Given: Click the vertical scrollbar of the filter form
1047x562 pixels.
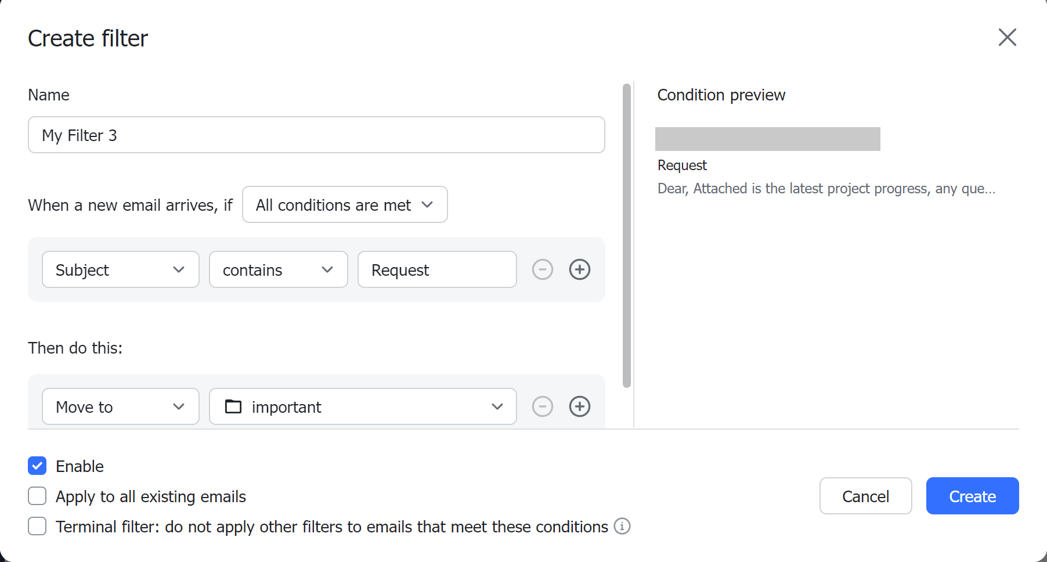Looking at the screenshot, I should pyautogui.click(x=627, y=235).
